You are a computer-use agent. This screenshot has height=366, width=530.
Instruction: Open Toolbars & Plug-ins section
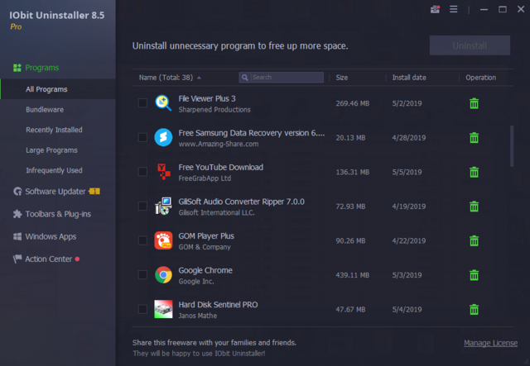(x=58, y=214)
